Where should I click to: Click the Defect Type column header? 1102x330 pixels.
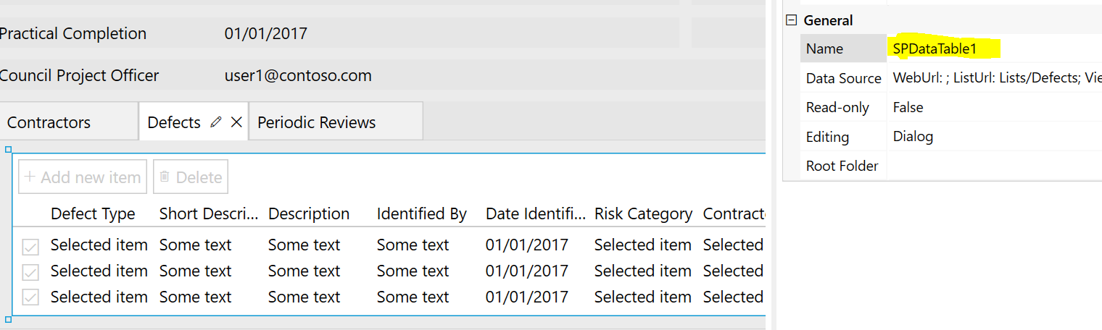pyautogui.click(x=93, y=214)
